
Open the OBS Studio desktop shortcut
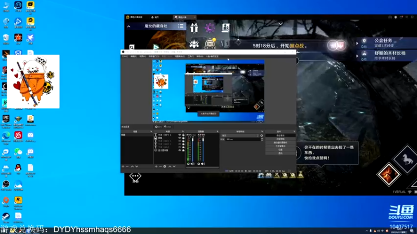pyautogui.click(x=6, y=185)
